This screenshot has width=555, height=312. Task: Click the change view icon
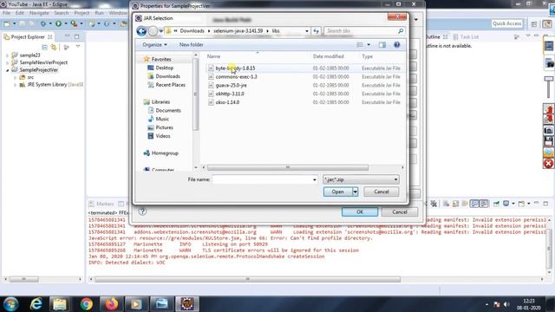point(360,44)
